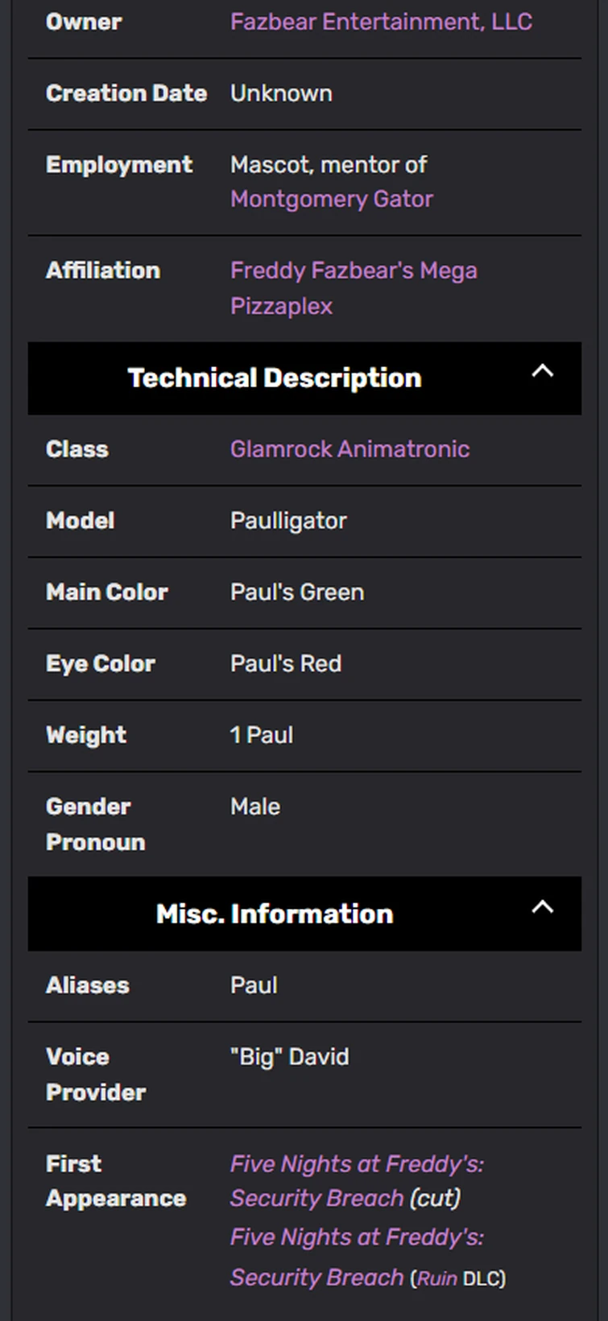This screenshot has height=1321, width=608.
Task: Open the Fazbear Entertainment, LLC page
Action: pos(382,22)
